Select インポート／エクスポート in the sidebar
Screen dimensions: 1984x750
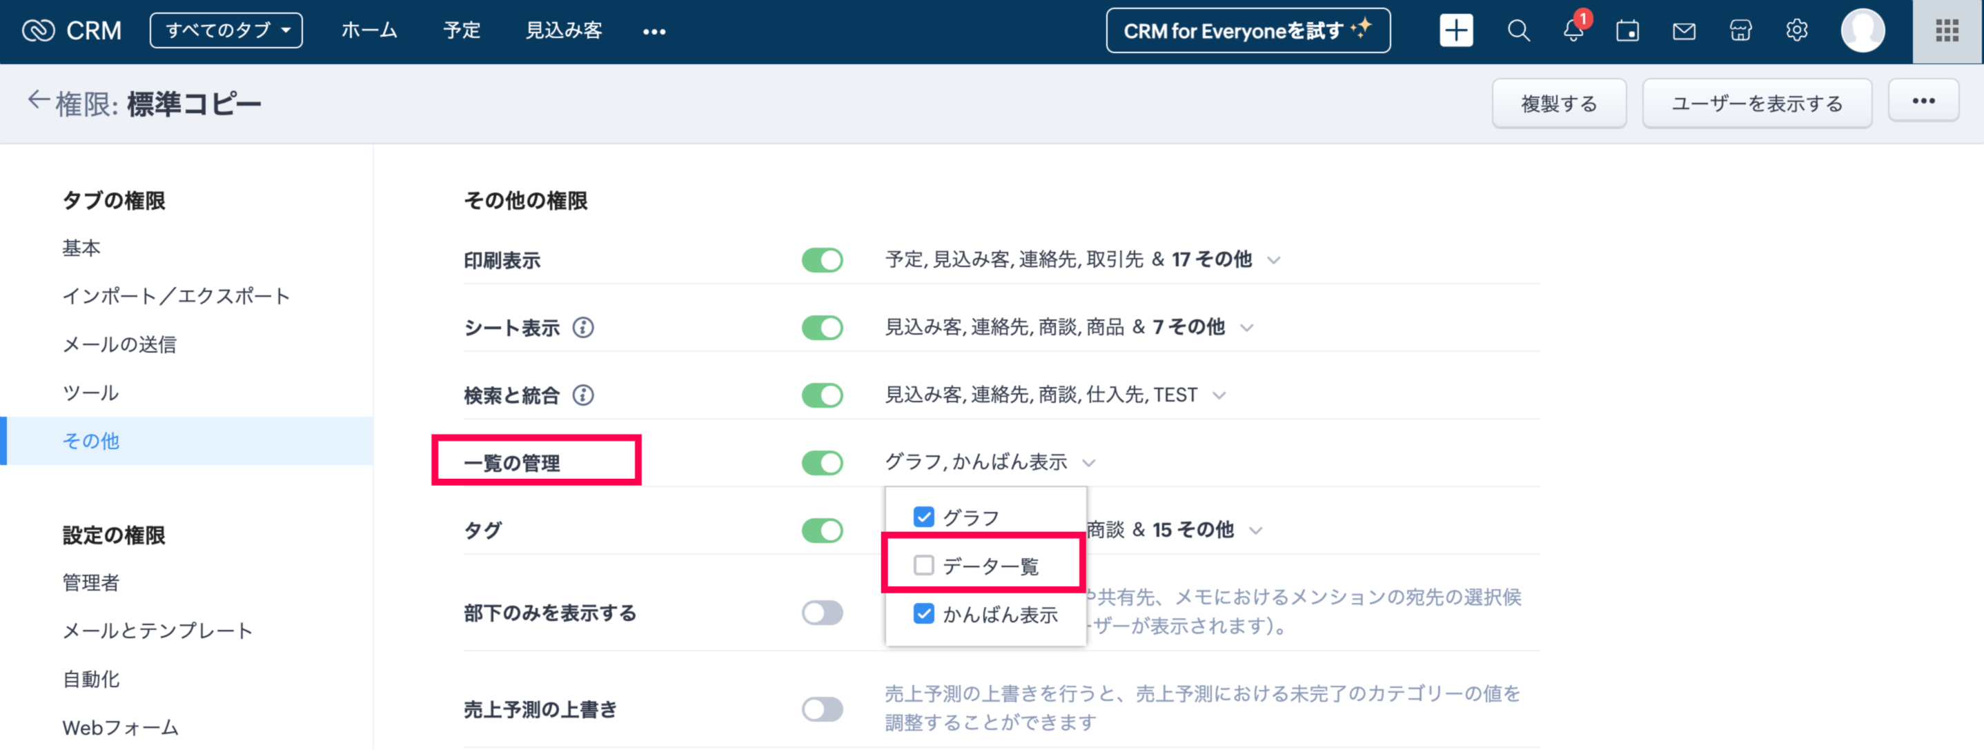point(175,297)
